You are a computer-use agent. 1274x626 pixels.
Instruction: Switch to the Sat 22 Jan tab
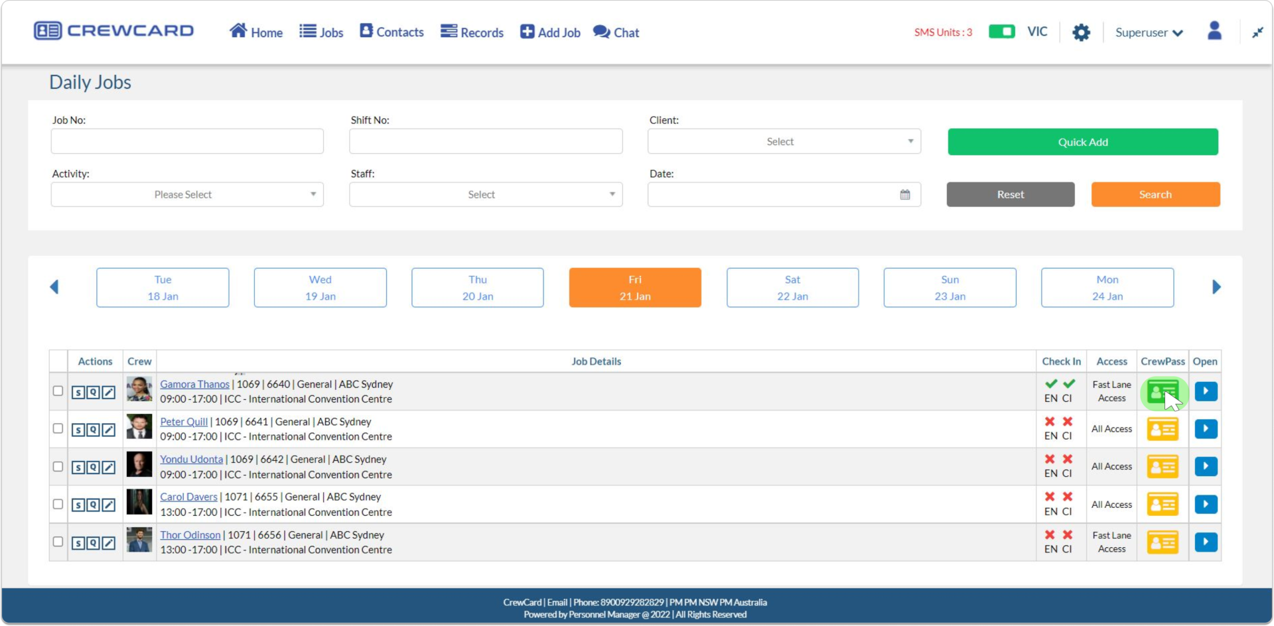[792, 288]
